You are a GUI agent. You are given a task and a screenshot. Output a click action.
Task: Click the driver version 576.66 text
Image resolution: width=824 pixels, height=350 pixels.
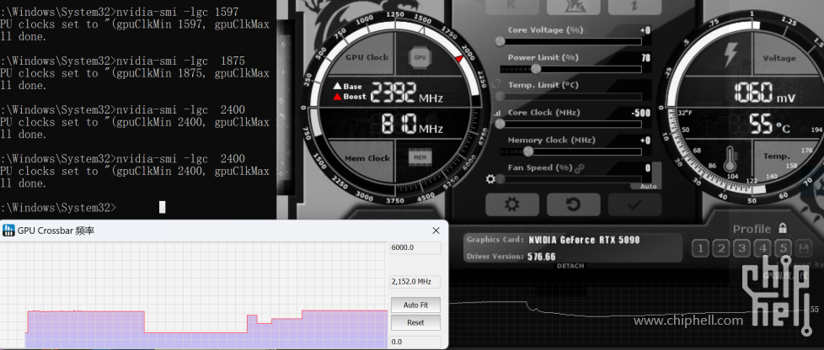(542, 257)
